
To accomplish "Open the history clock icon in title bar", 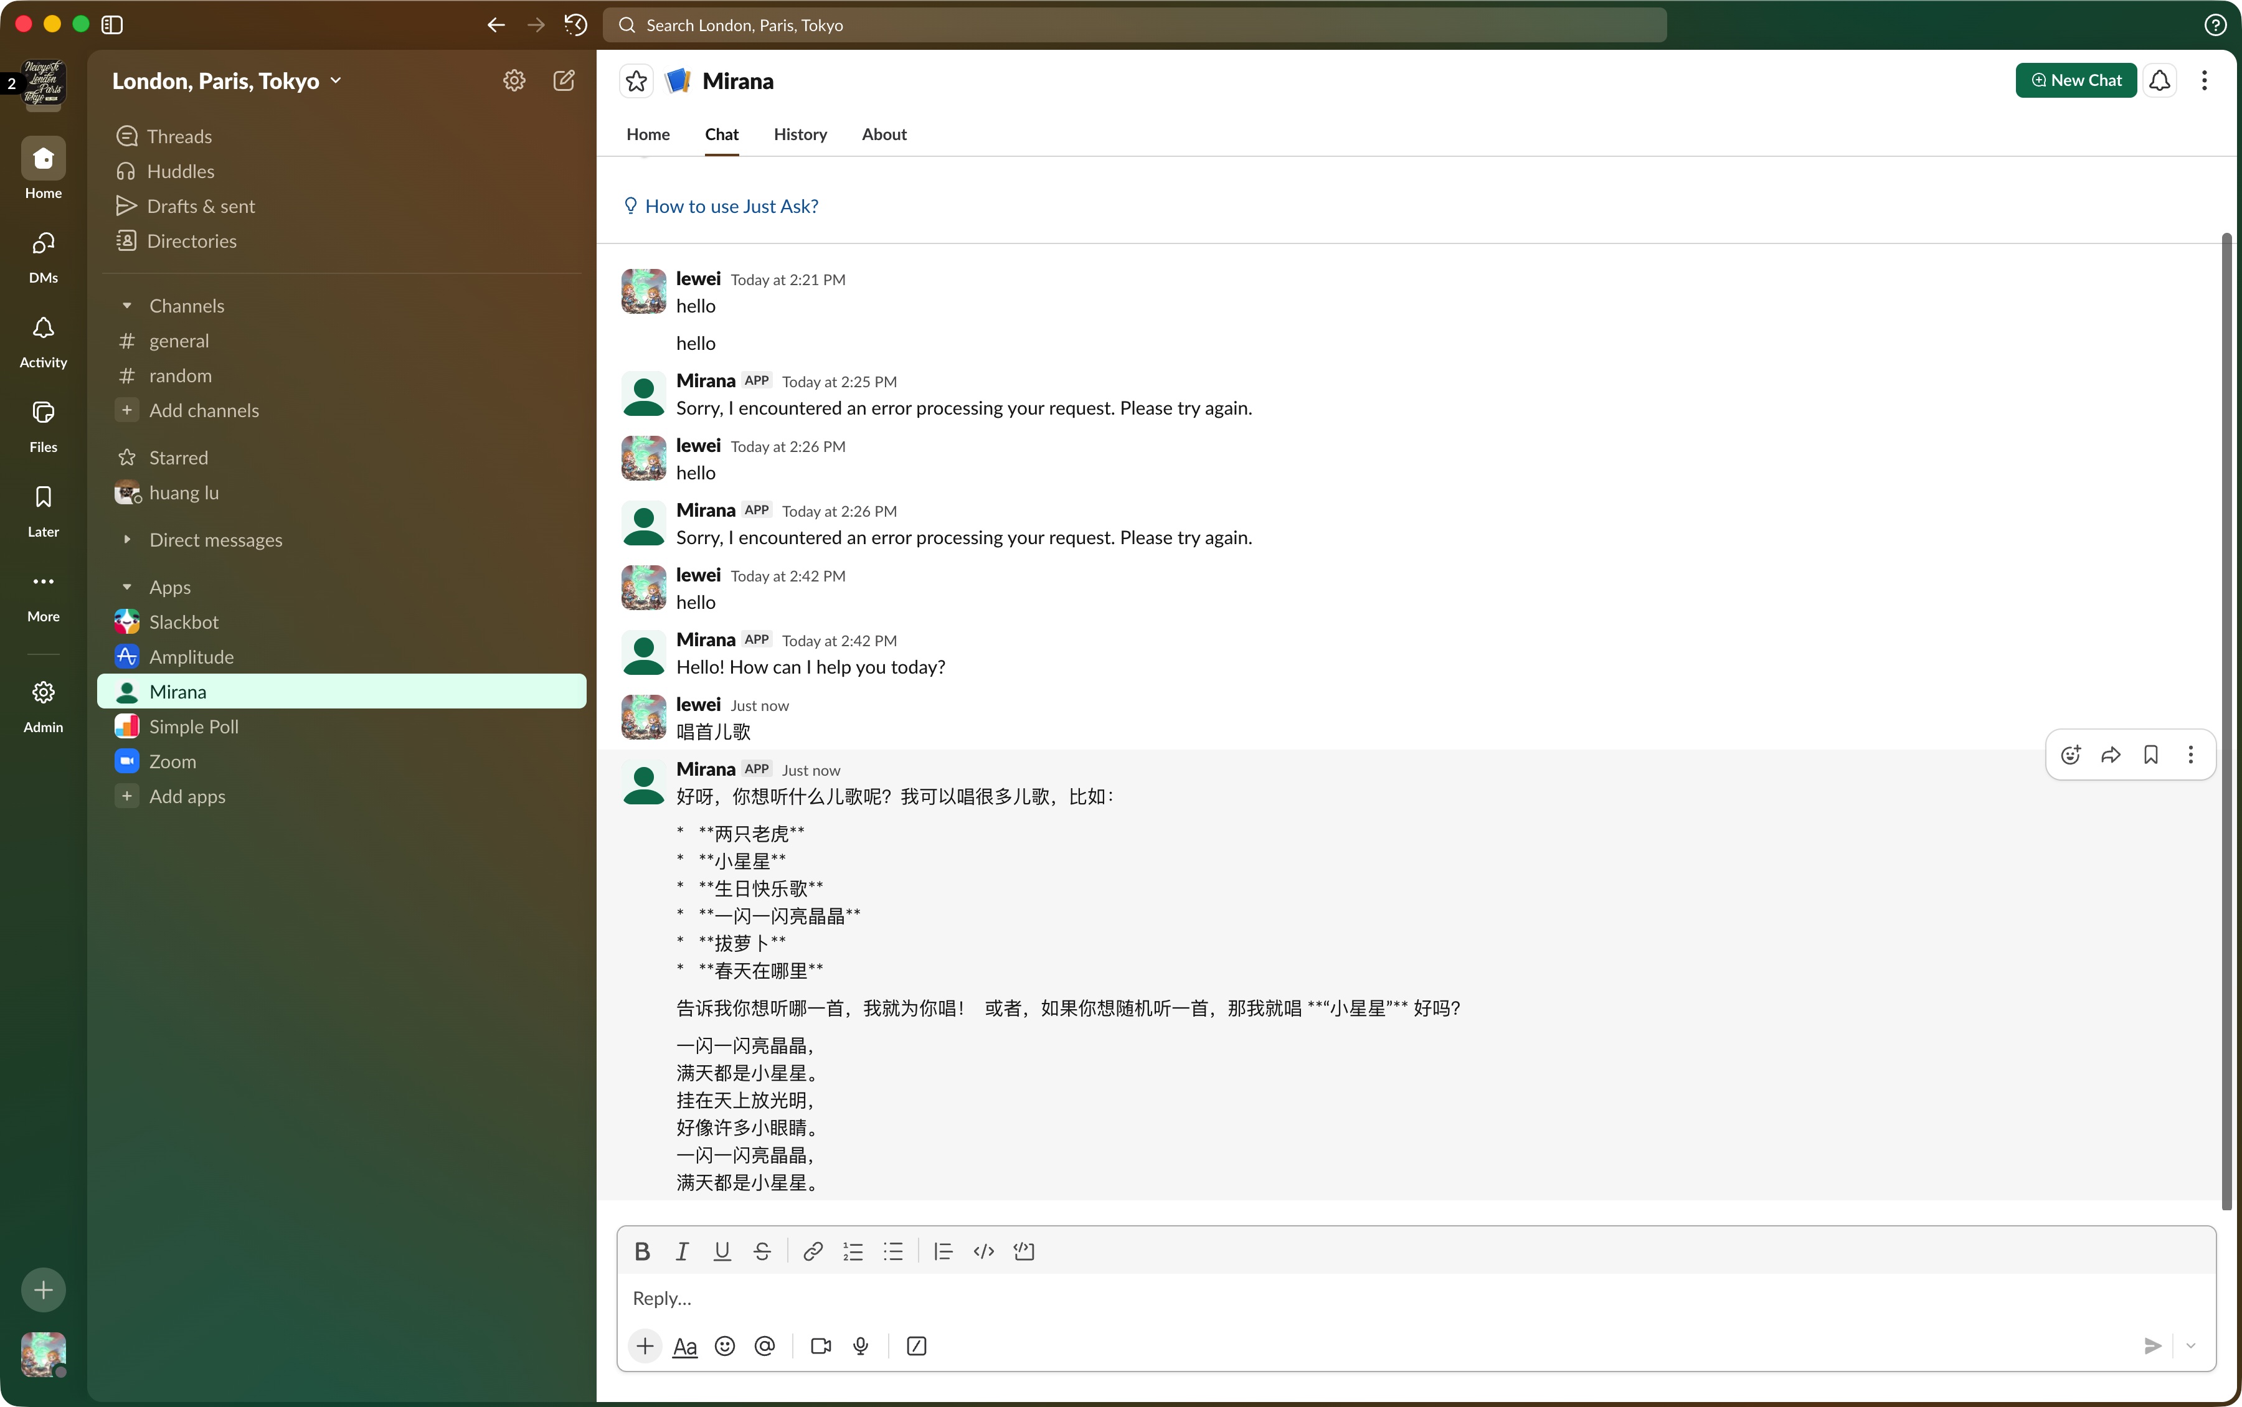I will click(x=576, y=25).
